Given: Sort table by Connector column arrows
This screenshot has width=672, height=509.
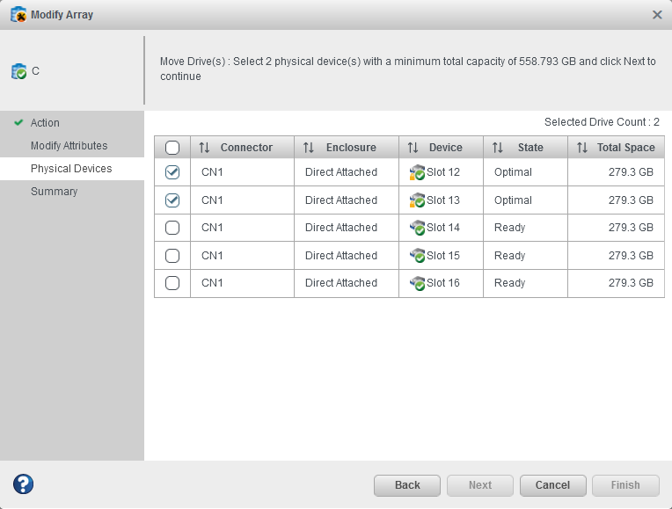Looking at the screenshot, I should click(205, 148).
